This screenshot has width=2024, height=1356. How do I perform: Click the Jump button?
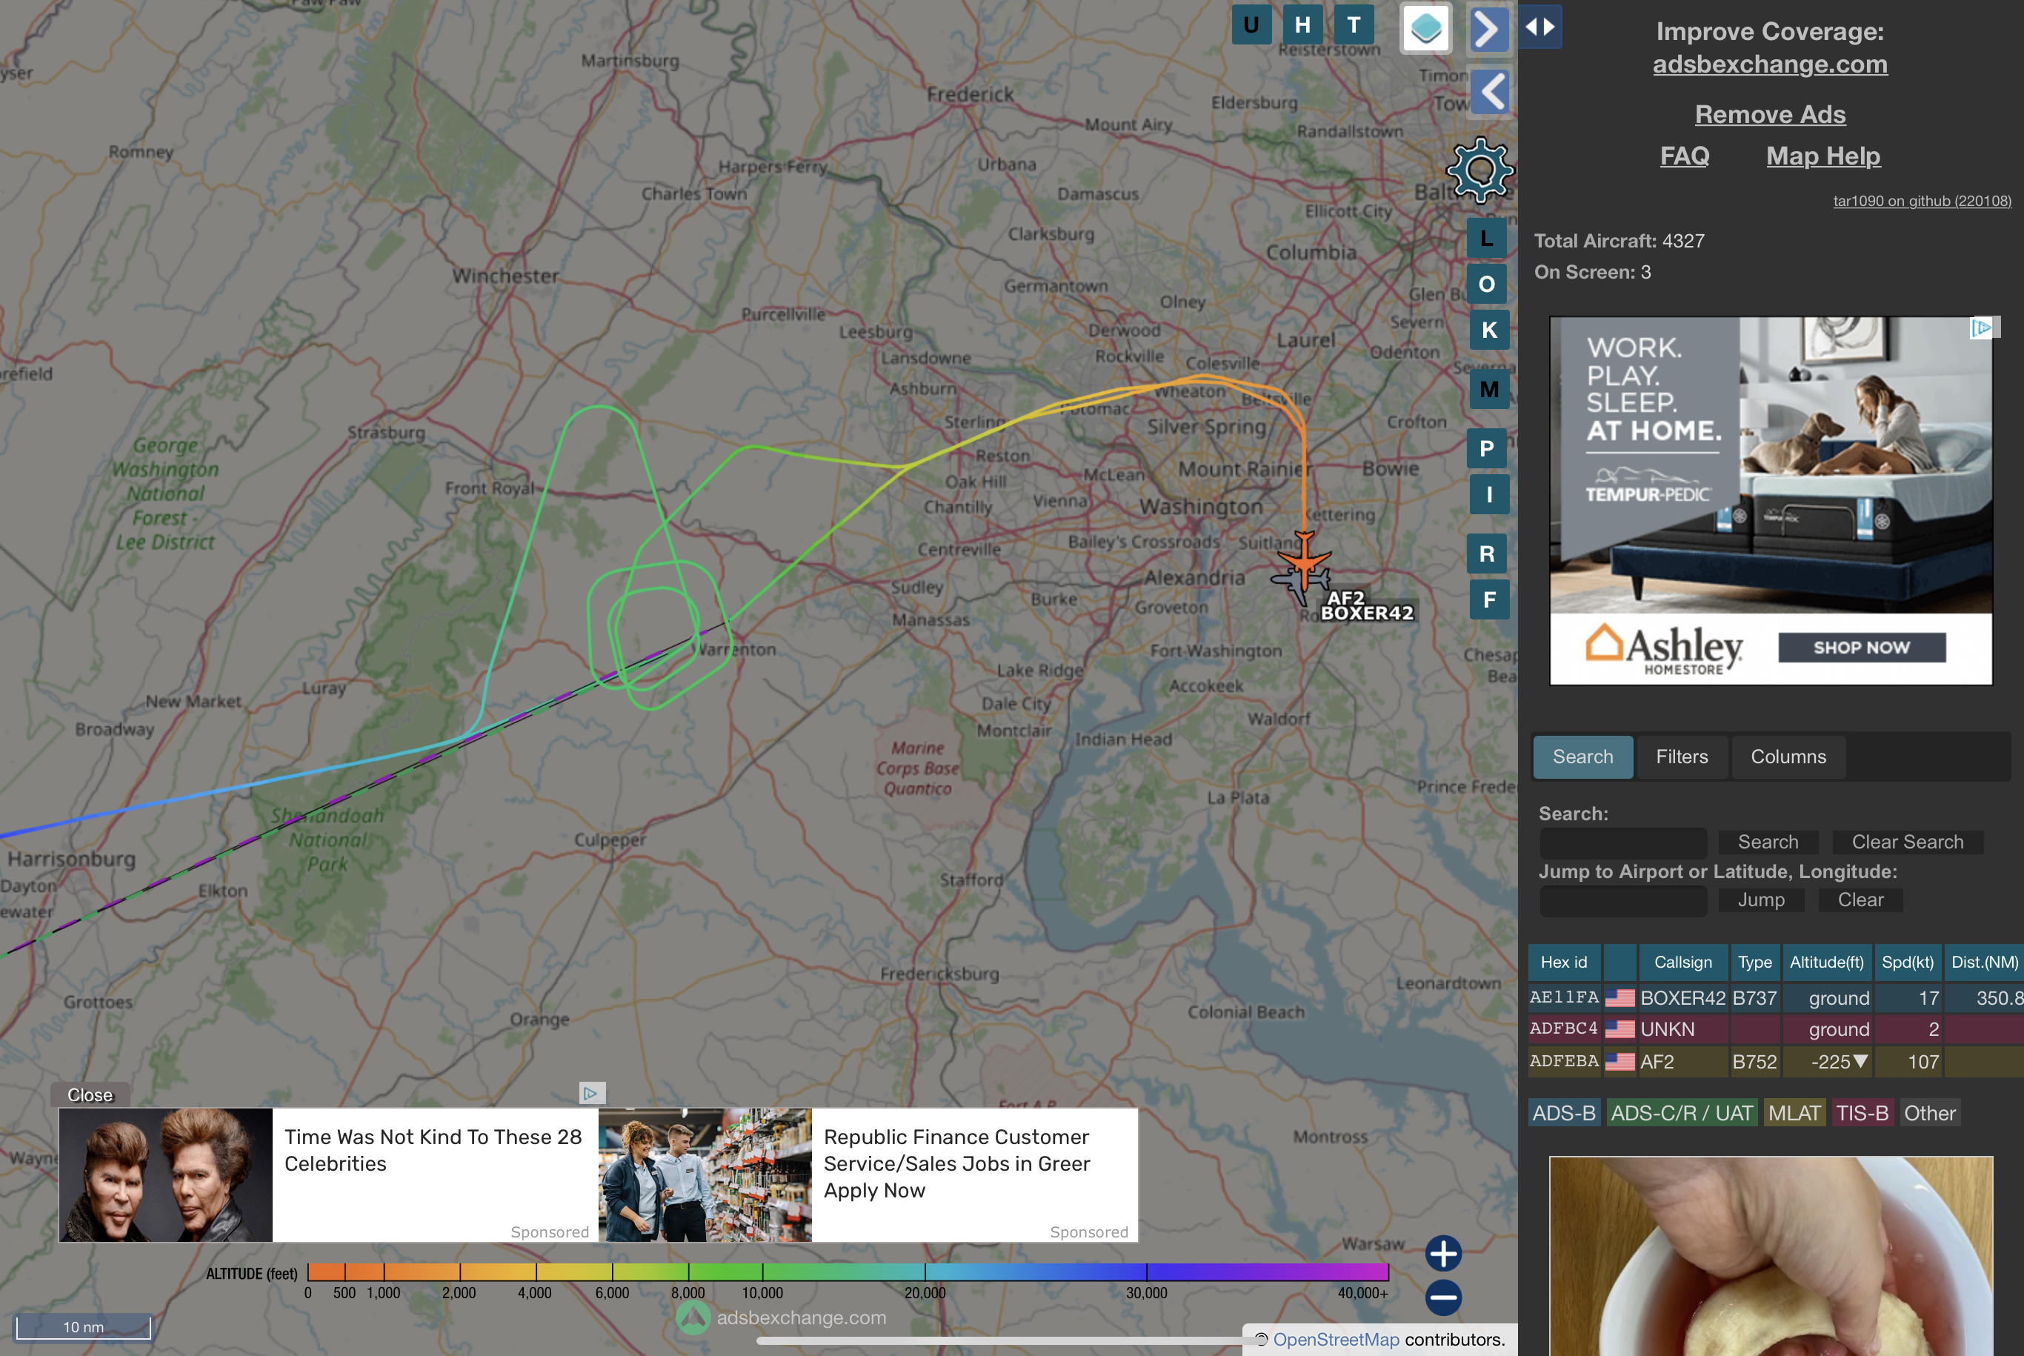pos(1760,900)
